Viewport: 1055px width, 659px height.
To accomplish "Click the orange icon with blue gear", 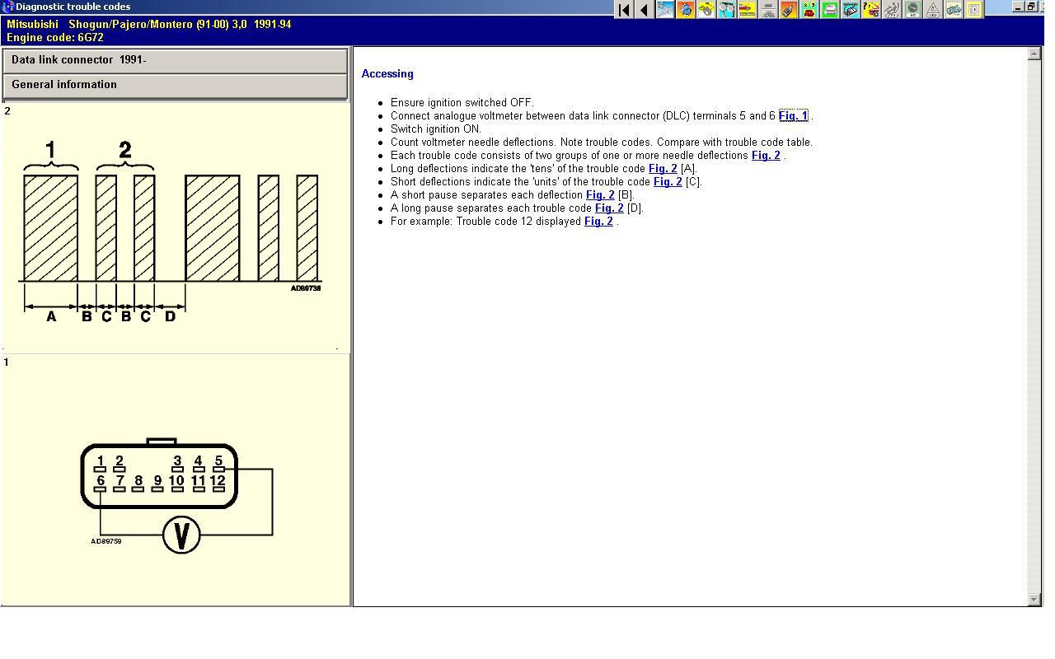I will coord(686,10).
